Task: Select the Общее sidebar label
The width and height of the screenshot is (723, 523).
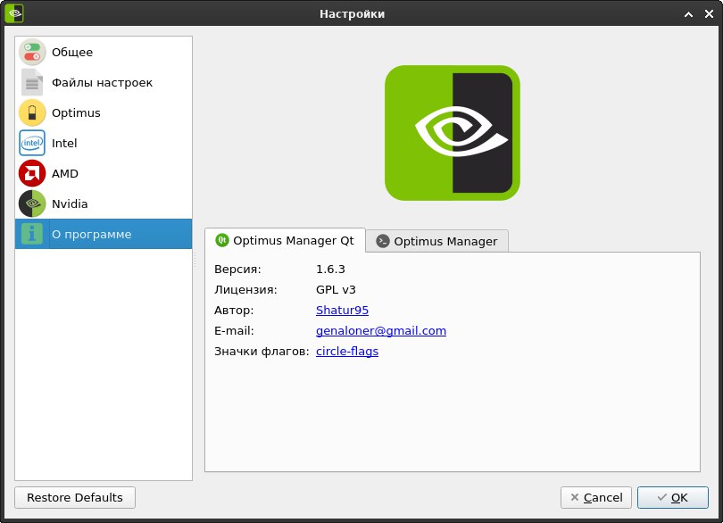Action: pyautogui.click(x=72, y=52)
